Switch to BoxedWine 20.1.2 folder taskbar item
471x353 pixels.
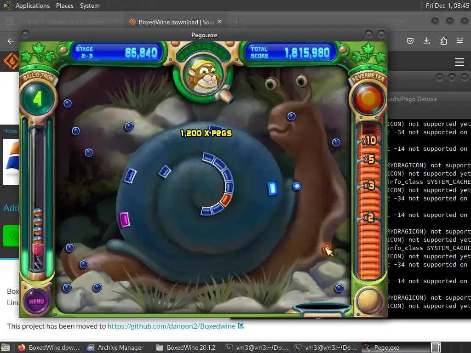(x=186, y=347)
